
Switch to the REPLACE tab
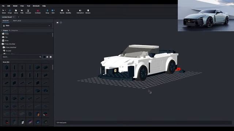click(17, 21)
